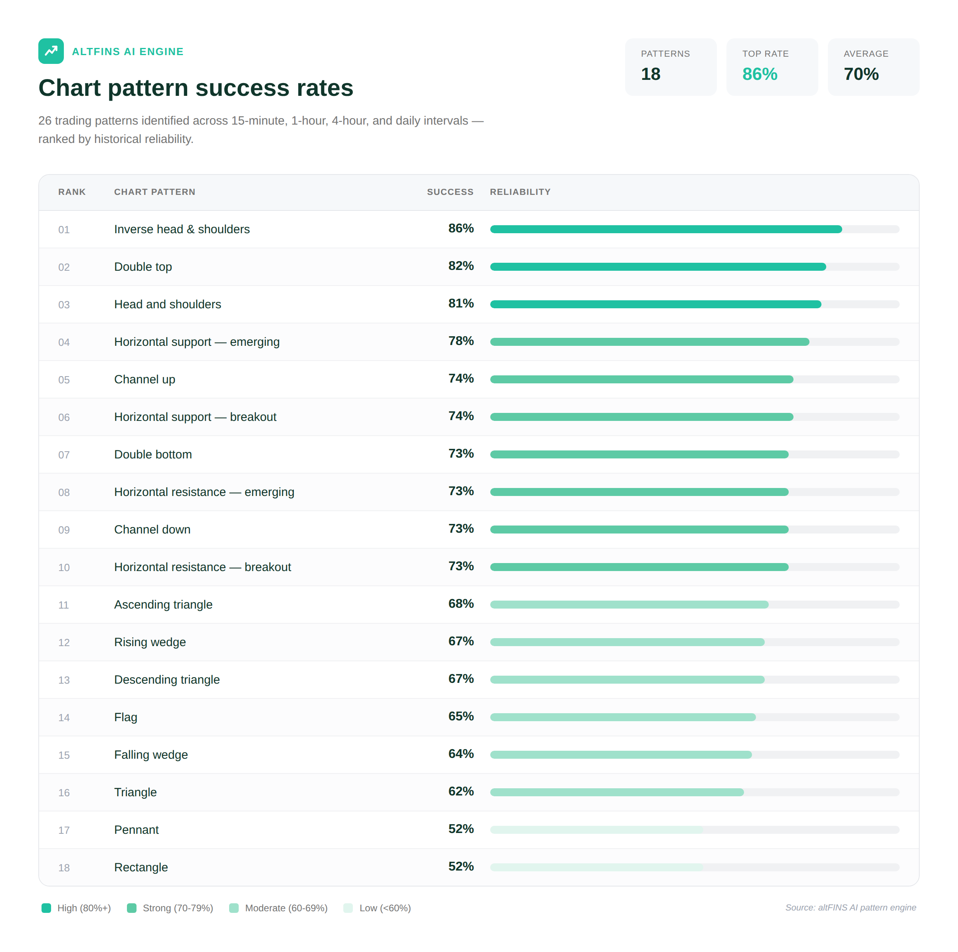Select the Head and shoulders row
This screenshot has width=958, height=952.
click(x=168, y=304)
